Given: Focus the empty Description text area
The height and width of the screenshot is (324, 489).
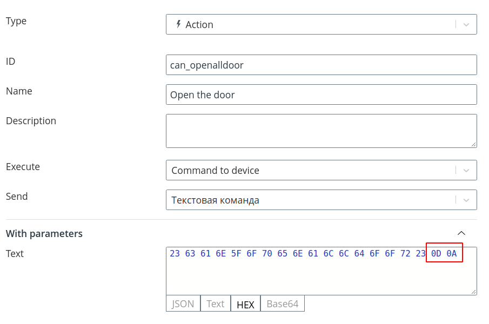Looking at the screenshot, I should pos(321,131).
